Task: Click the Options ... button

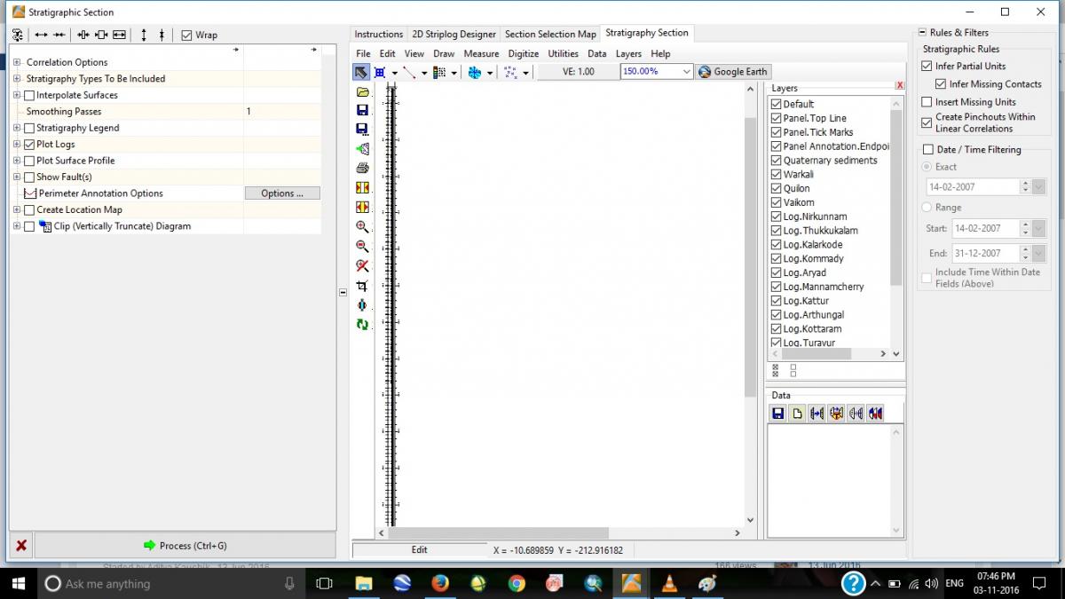Action: [282, 193]
